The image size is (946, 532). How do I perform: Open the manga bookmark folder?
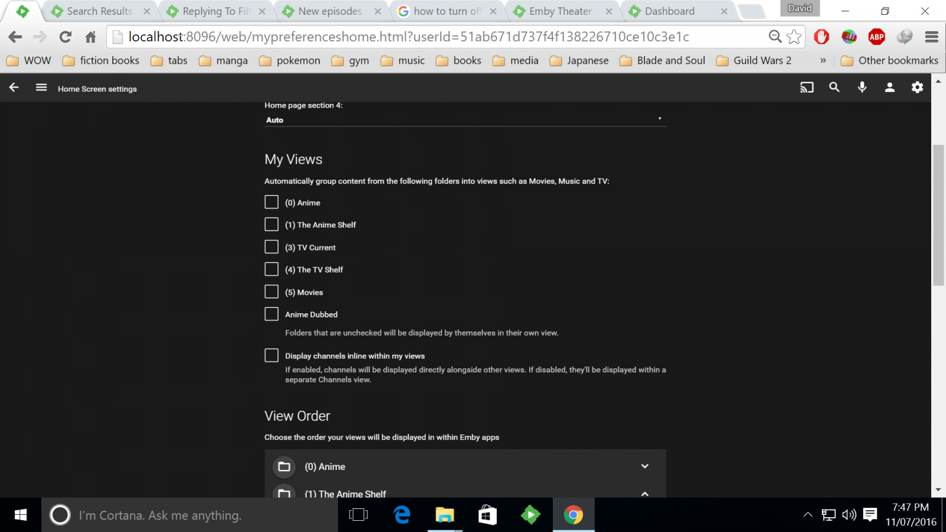point(223,60)
